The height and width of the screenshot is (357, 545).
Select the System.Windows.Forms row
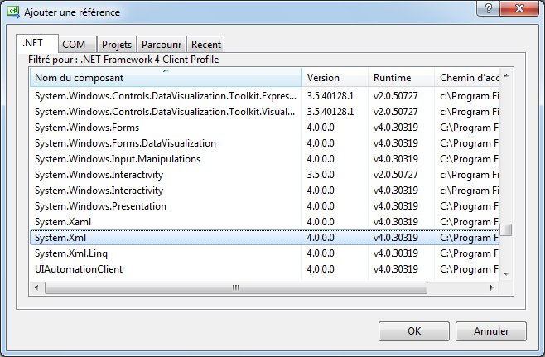[86, 128]
